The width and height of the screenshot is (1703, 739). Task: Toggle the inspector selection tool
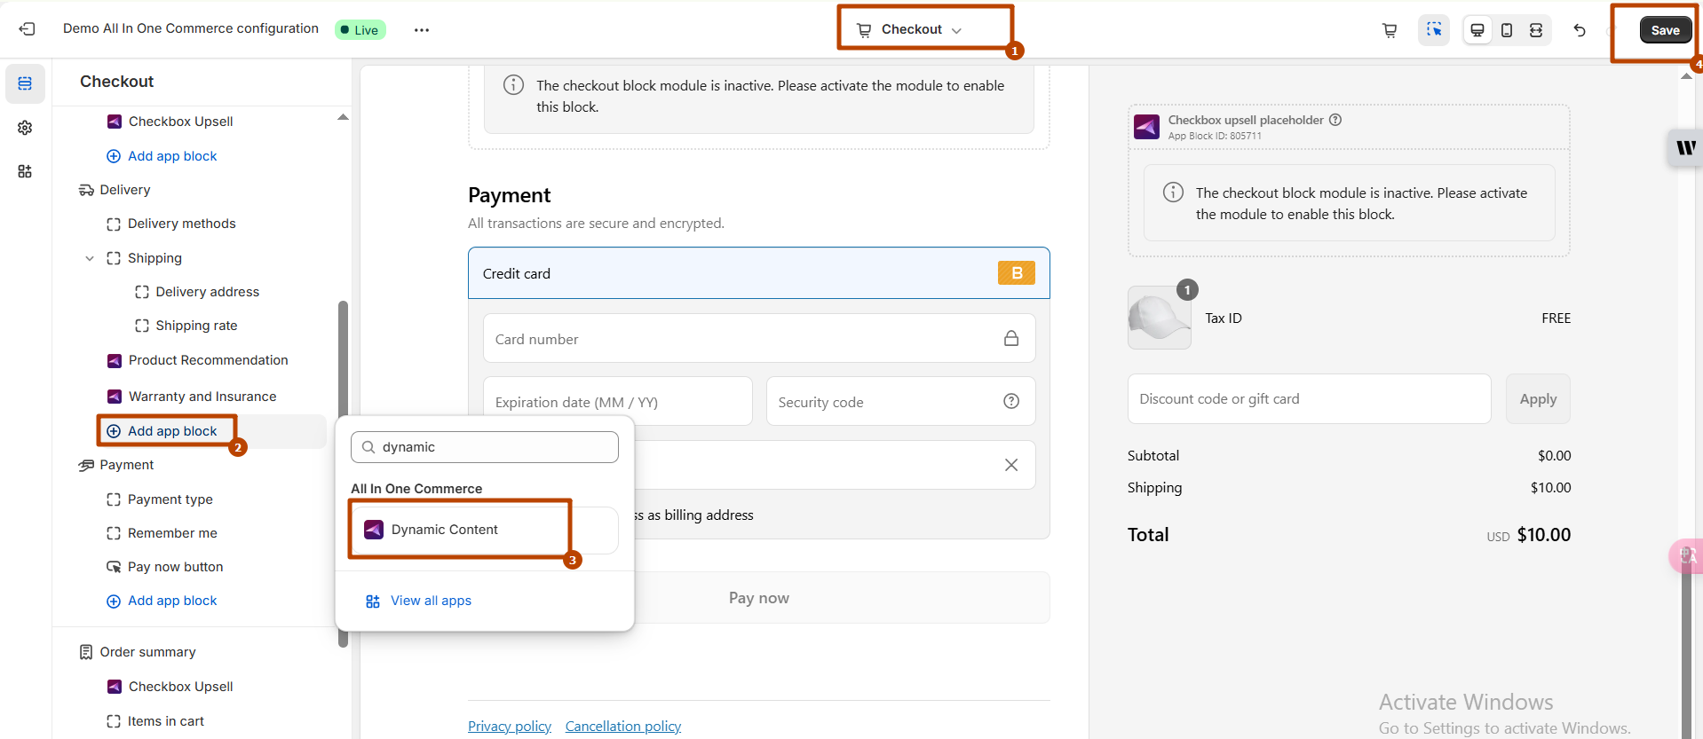1434,30
